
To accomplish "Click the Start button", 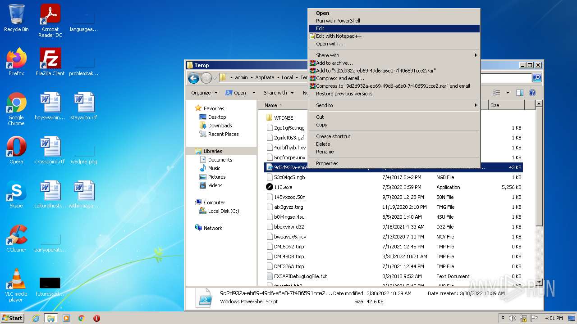I will pos(13,318).
